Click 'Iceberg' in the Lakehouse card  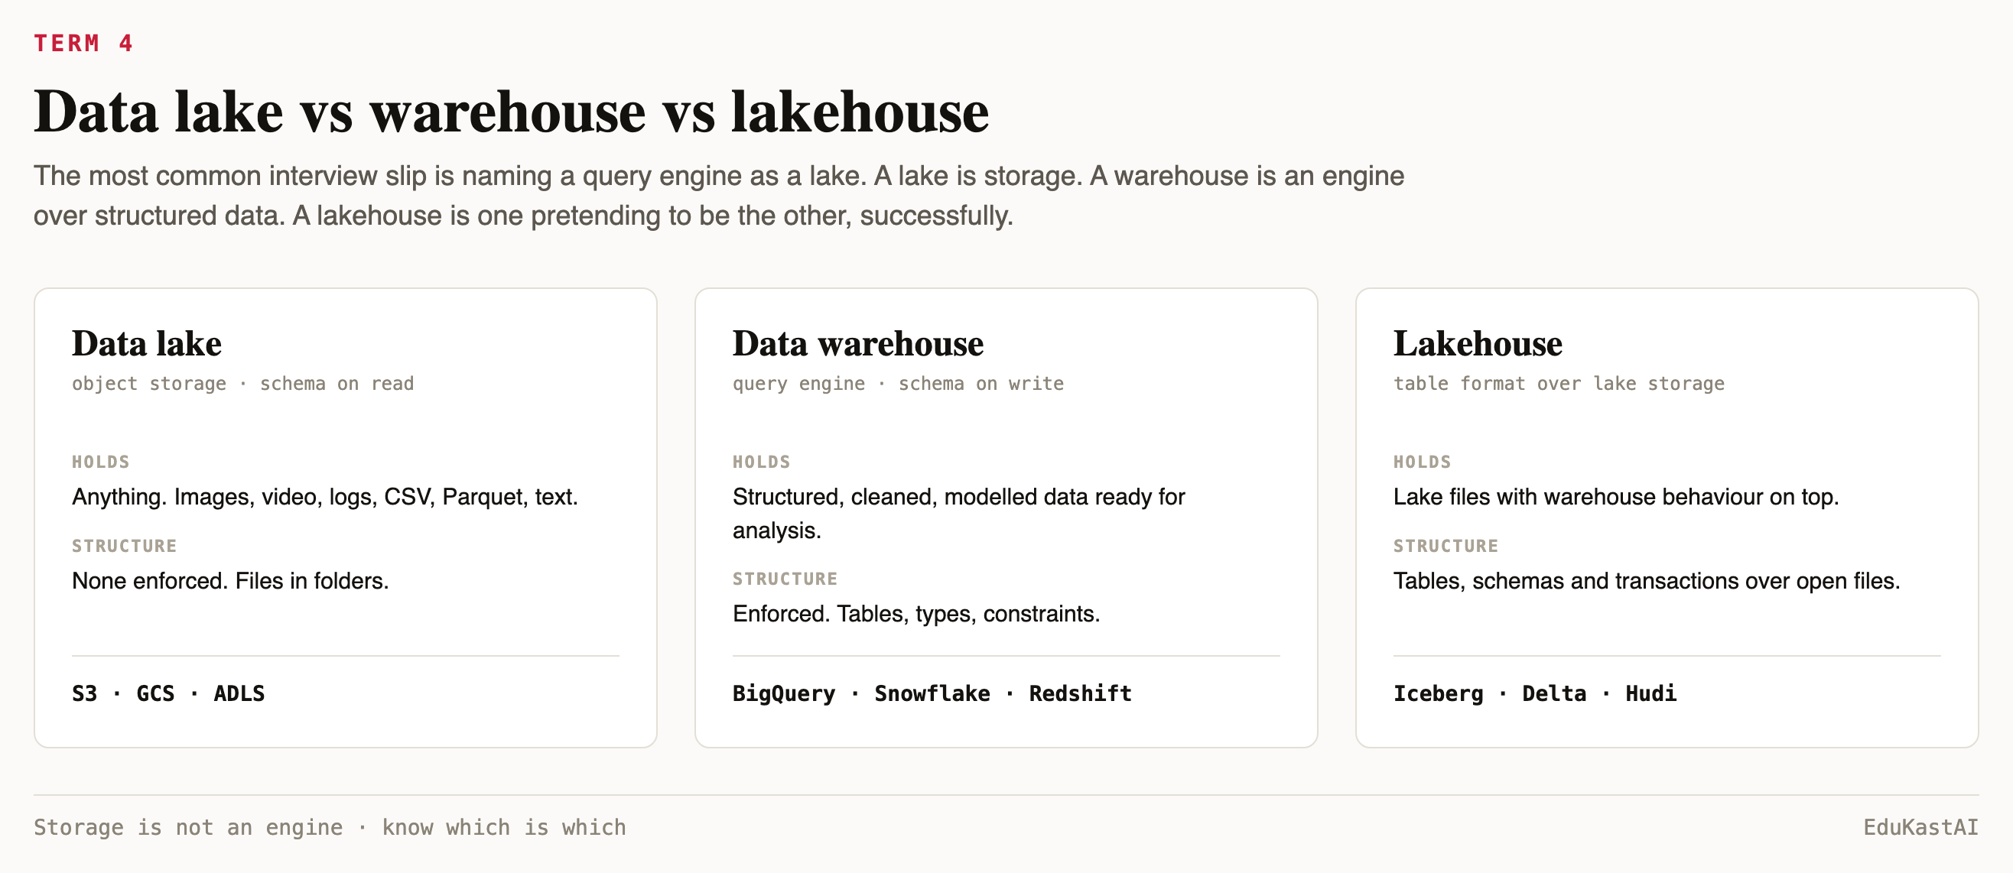1438,693
